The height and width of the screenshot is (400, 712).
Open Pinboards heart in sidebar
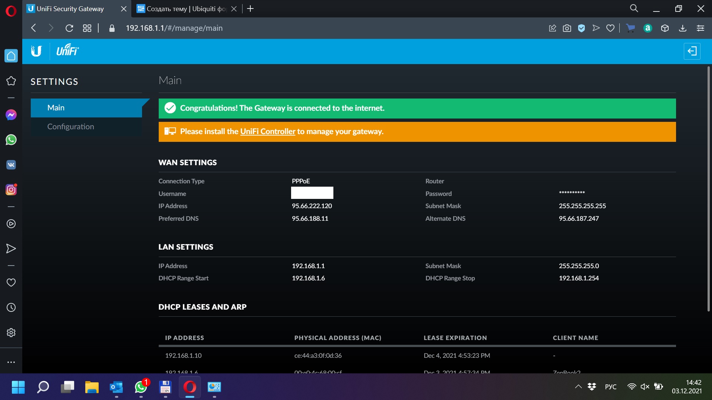coord(11,283)
